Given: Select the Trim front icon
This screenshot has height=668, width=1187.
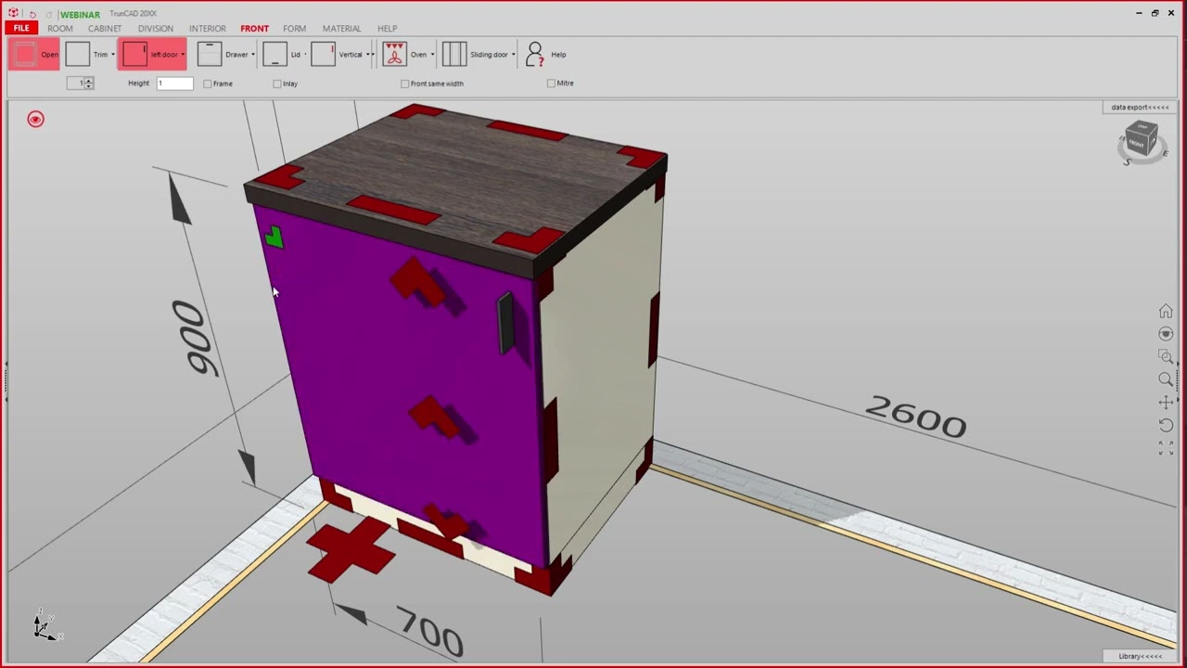Looking at the screenshot, I should point(78,54).
